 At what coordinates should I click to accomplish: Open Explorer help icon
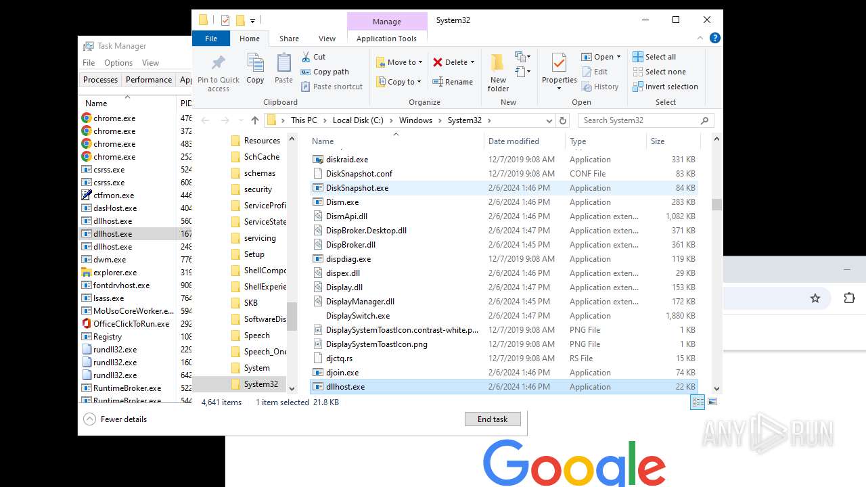(x=716, y=39)
